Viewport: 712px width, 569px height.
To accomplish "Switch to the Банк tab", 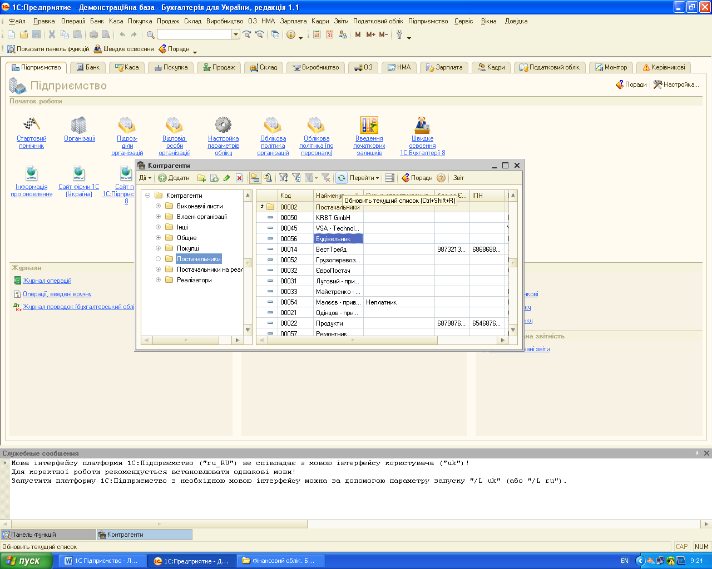I will click(88, 67).
